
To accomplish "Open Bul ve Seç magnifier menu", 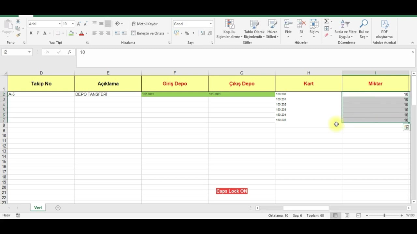I will [364, 29].
